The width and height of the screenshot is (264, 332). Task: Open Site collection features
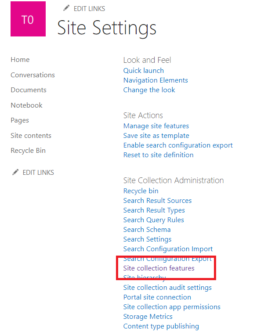pos(159,268)
